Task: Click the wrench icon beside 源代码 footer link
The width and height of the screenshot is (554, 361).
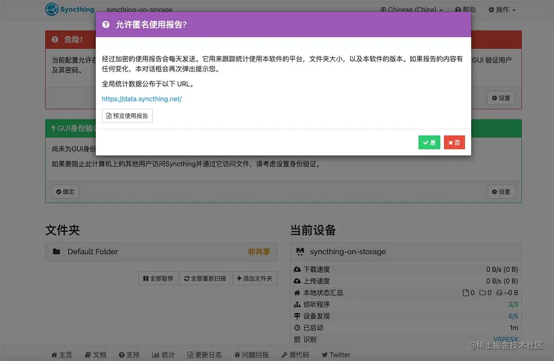Action: pyautogui.click(x=285, y=355)
